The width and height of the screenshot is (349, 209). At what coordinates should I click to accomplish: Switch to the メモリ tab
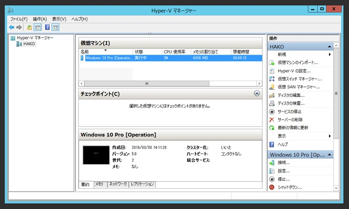coord(99,184)
